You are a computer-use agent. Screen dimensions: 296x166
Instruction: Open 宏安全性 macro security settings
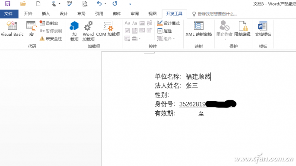[x=51, y=39]
